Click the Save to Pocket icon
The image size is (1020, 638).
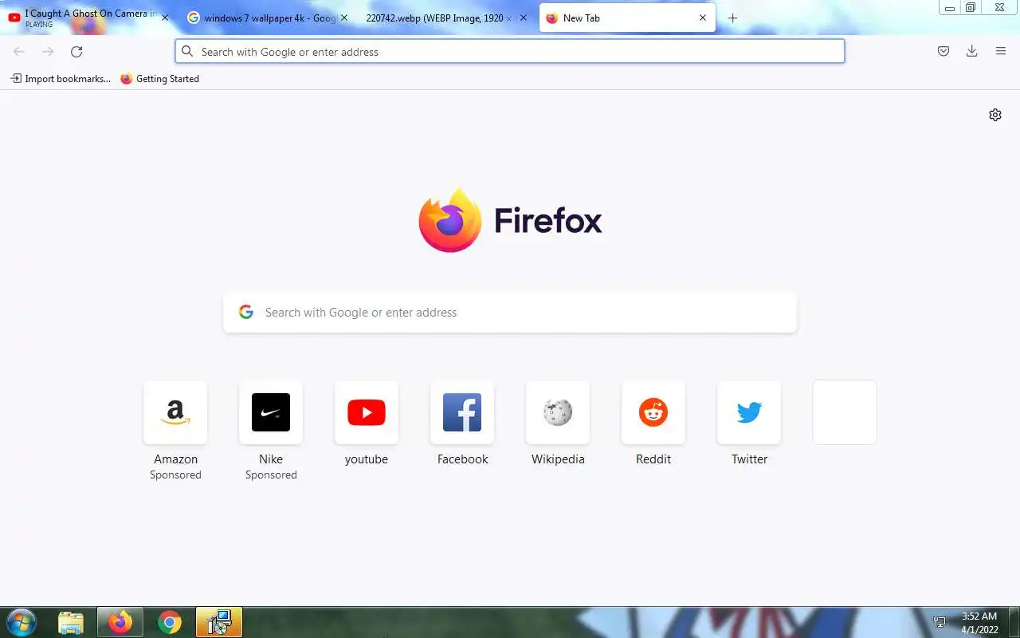[943, 51]
